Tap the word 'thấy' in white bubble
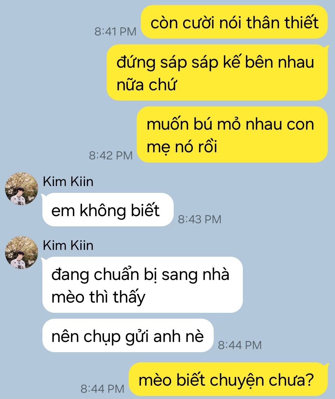The image size is (335, 399). [x=129, y=297]
